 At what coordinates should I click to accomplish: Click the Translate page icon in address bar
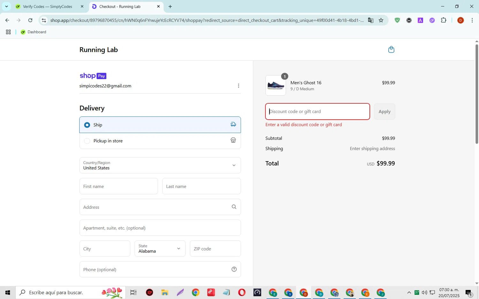click(x=370, y=20)
